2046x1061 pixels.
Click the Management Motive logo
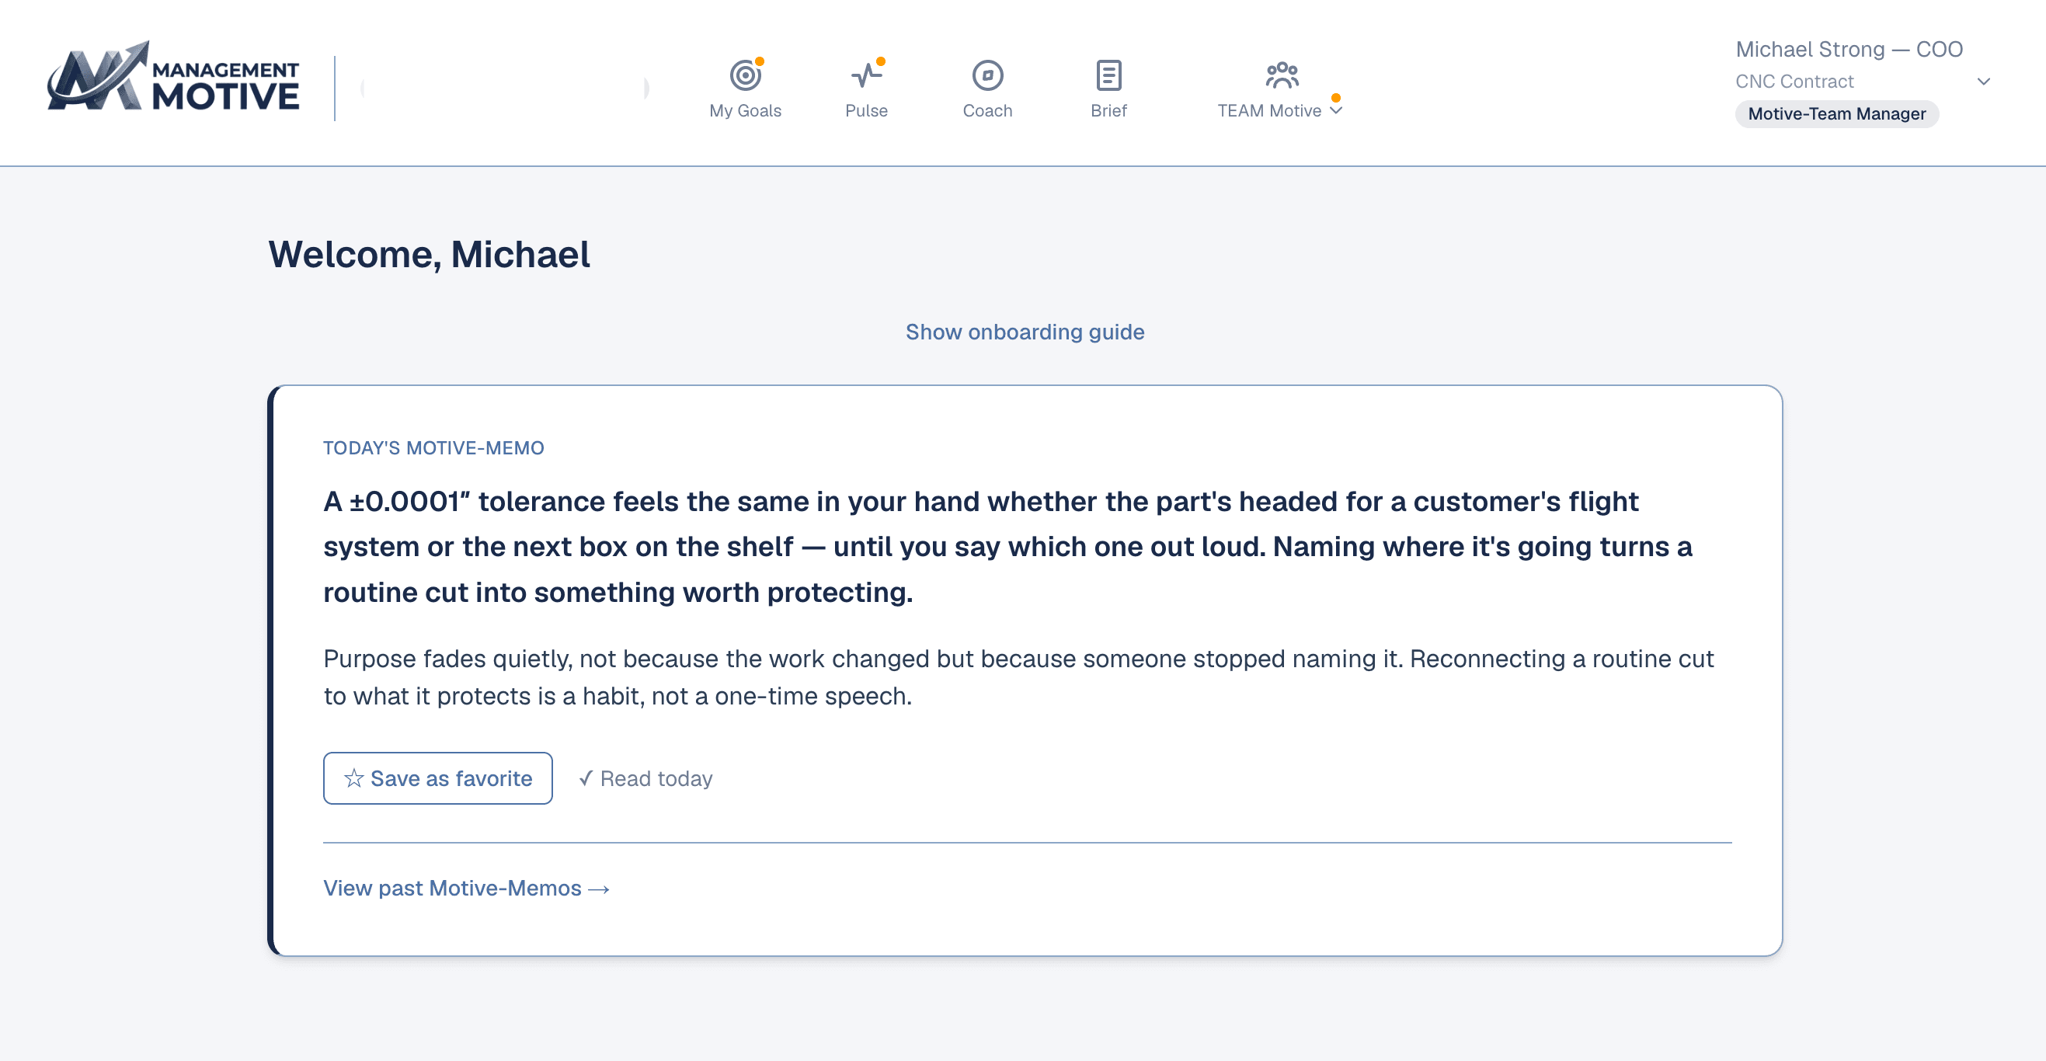click(173, 76)
